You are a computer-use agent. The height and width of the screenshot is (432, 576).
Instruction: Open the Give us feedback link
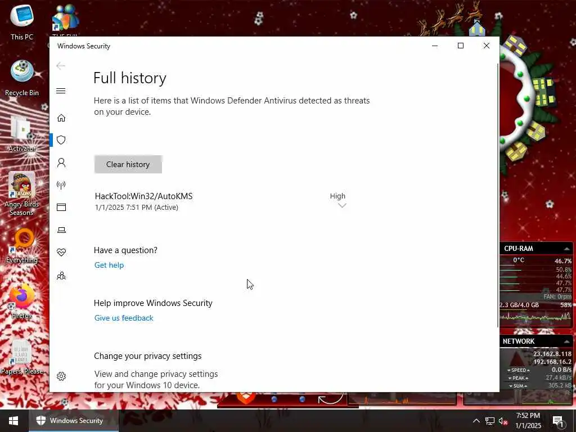pyautogui.click(x=124, y=318)
